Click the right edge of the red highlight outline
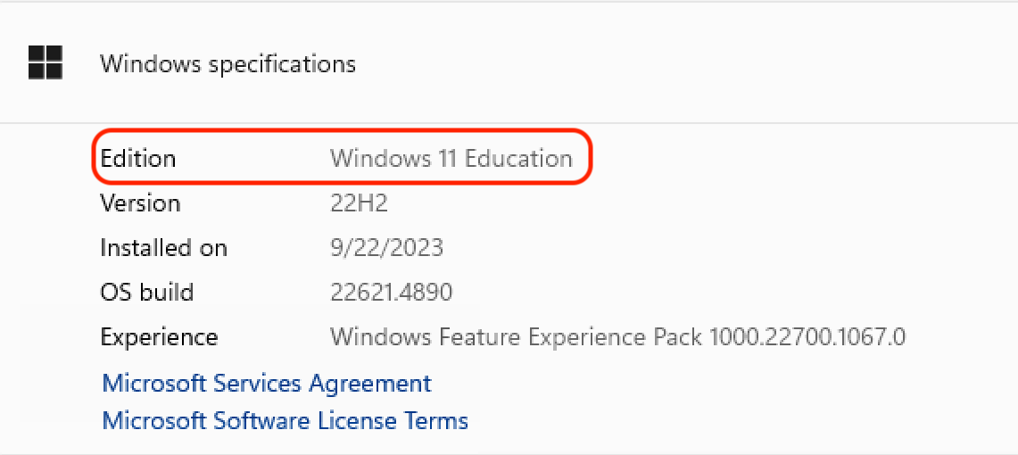 [592, 159]
